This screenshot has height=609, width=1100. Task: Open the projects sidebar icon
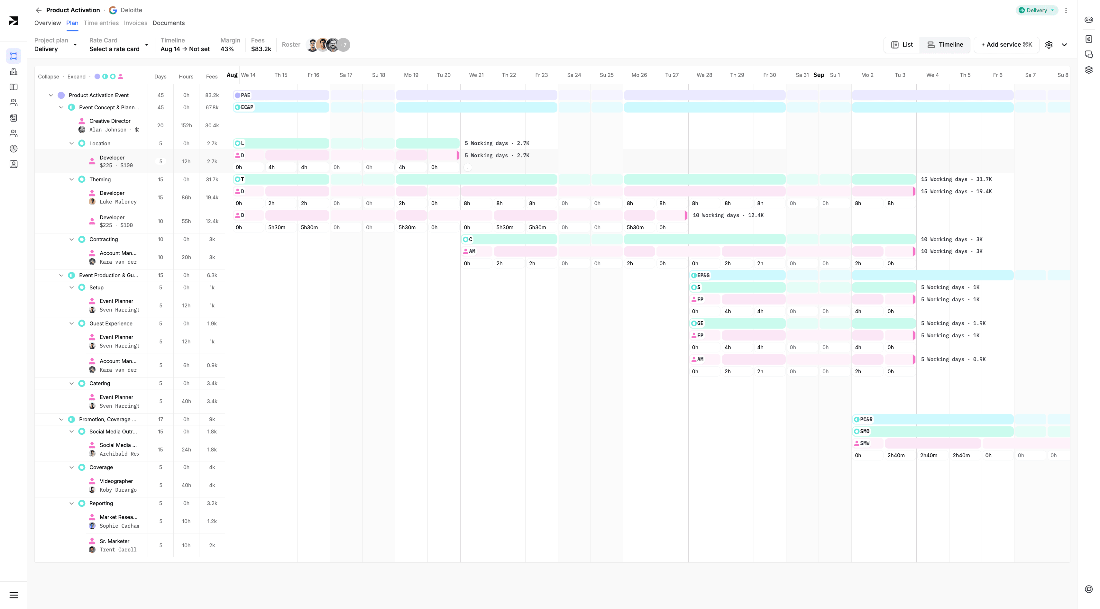(14, 56)
